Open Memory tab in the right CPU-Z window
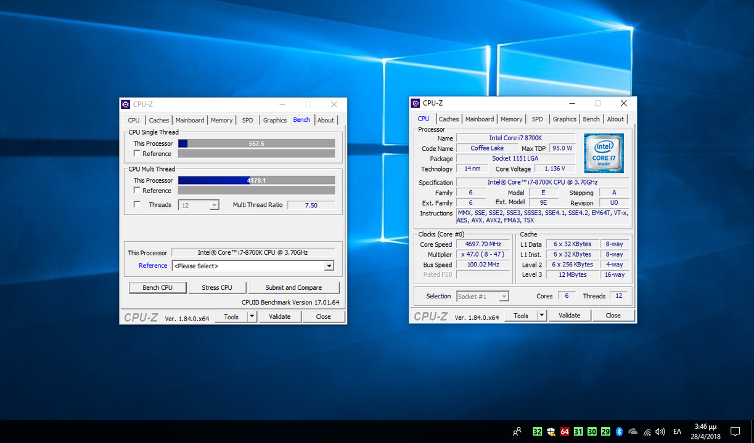 pyautogui.click(x=512, y=119)
